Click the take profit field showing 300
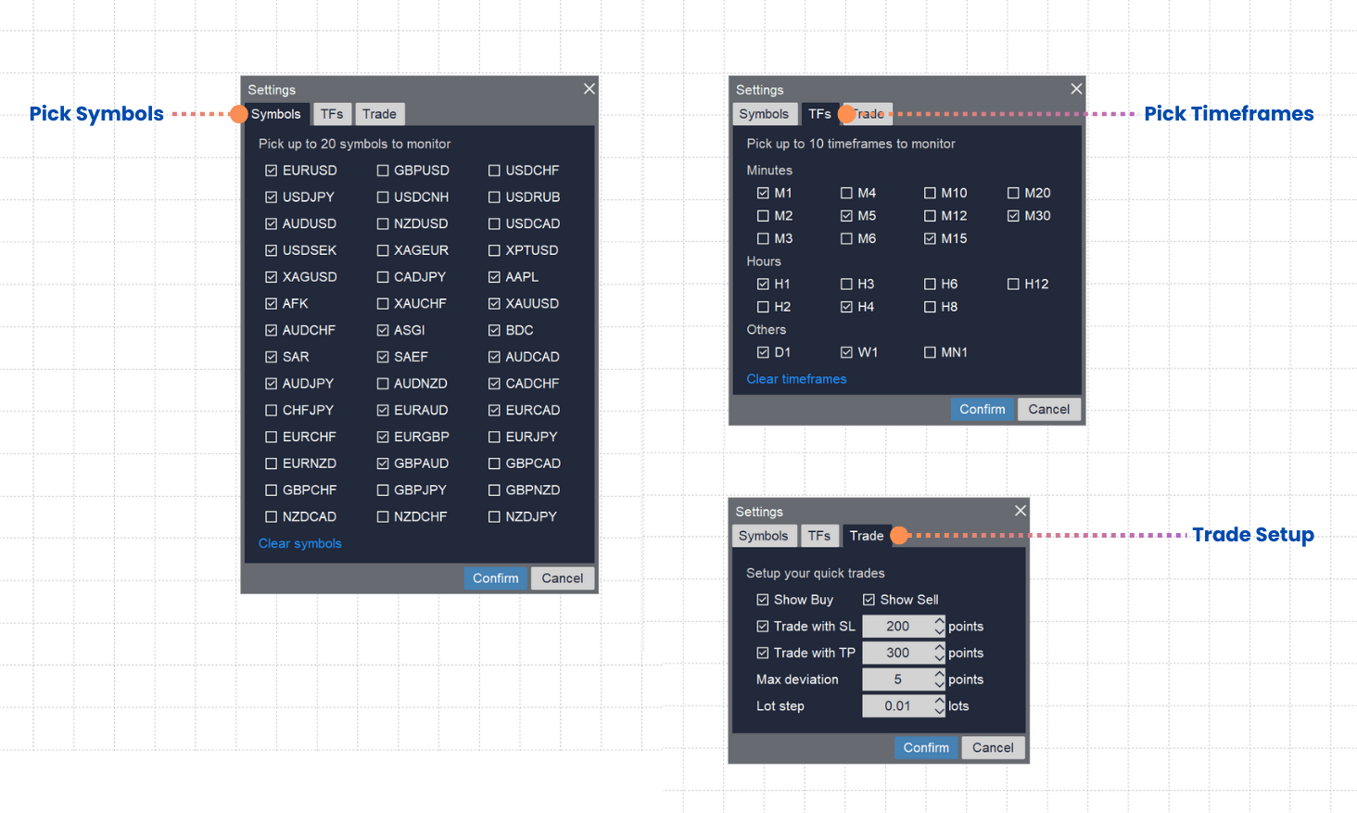Screen dimensions: 1357x813 (897, 653)
